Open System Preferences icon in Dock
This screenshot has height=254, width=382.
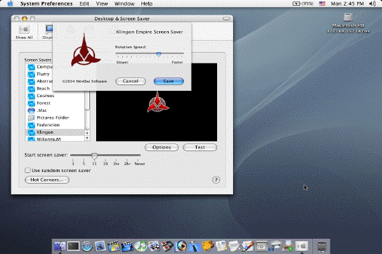pos(302,246)
